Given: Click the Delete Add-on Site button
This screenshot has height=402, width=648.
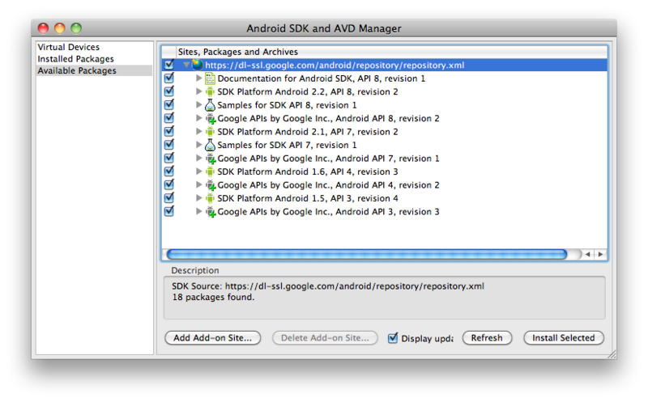Looking at the screenshot, I should pos(325,338).
